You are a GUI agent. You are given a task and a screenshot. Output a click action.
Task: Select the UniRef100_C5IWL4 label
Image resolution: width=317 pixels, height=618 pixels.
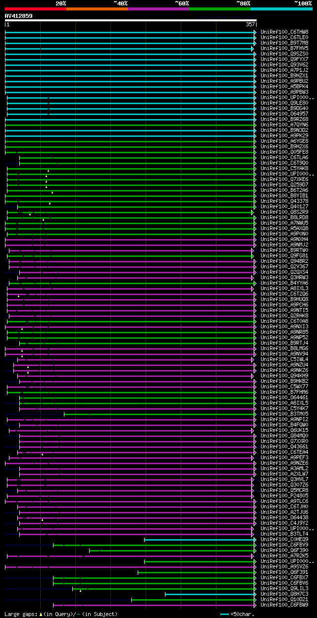285,359
